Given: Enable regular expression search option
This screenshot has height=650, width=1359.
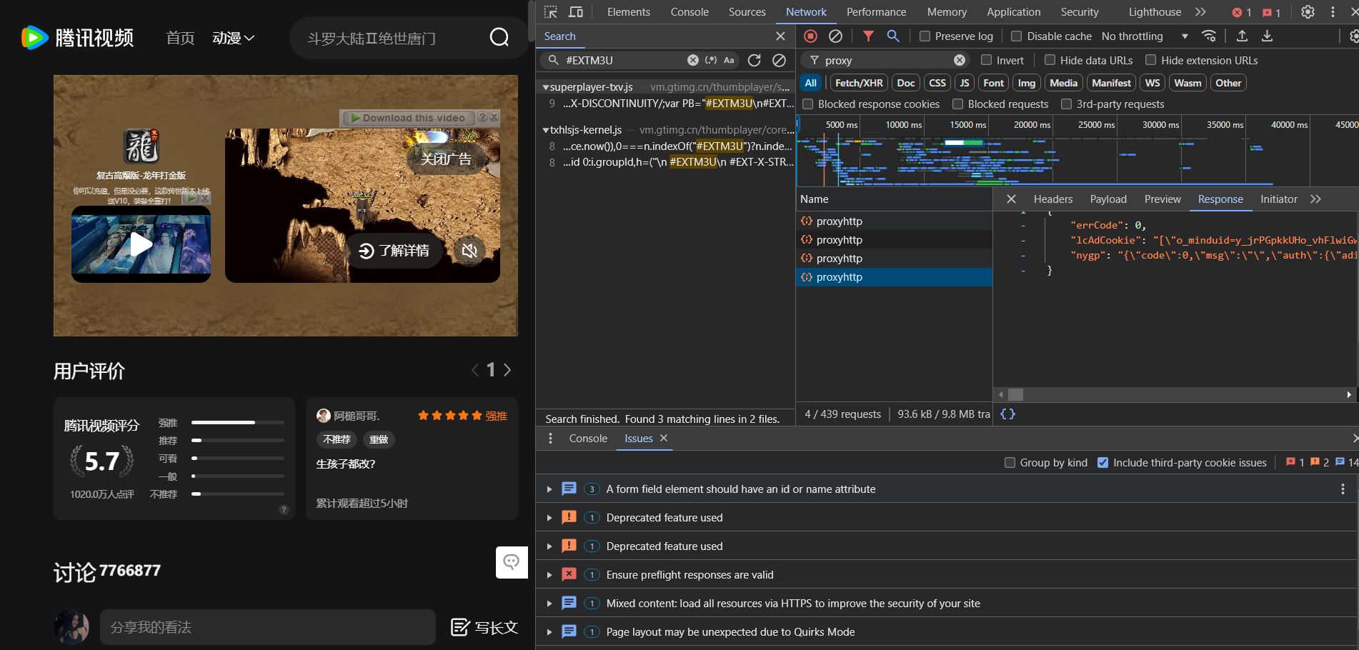Looking at the screenshot, I should click(711, 60).
